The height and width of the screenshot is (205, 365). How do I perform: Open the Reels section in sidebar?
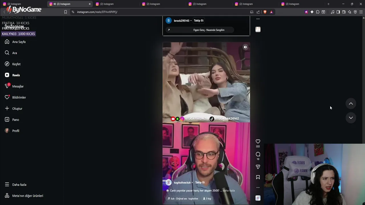tap(12, 75)
